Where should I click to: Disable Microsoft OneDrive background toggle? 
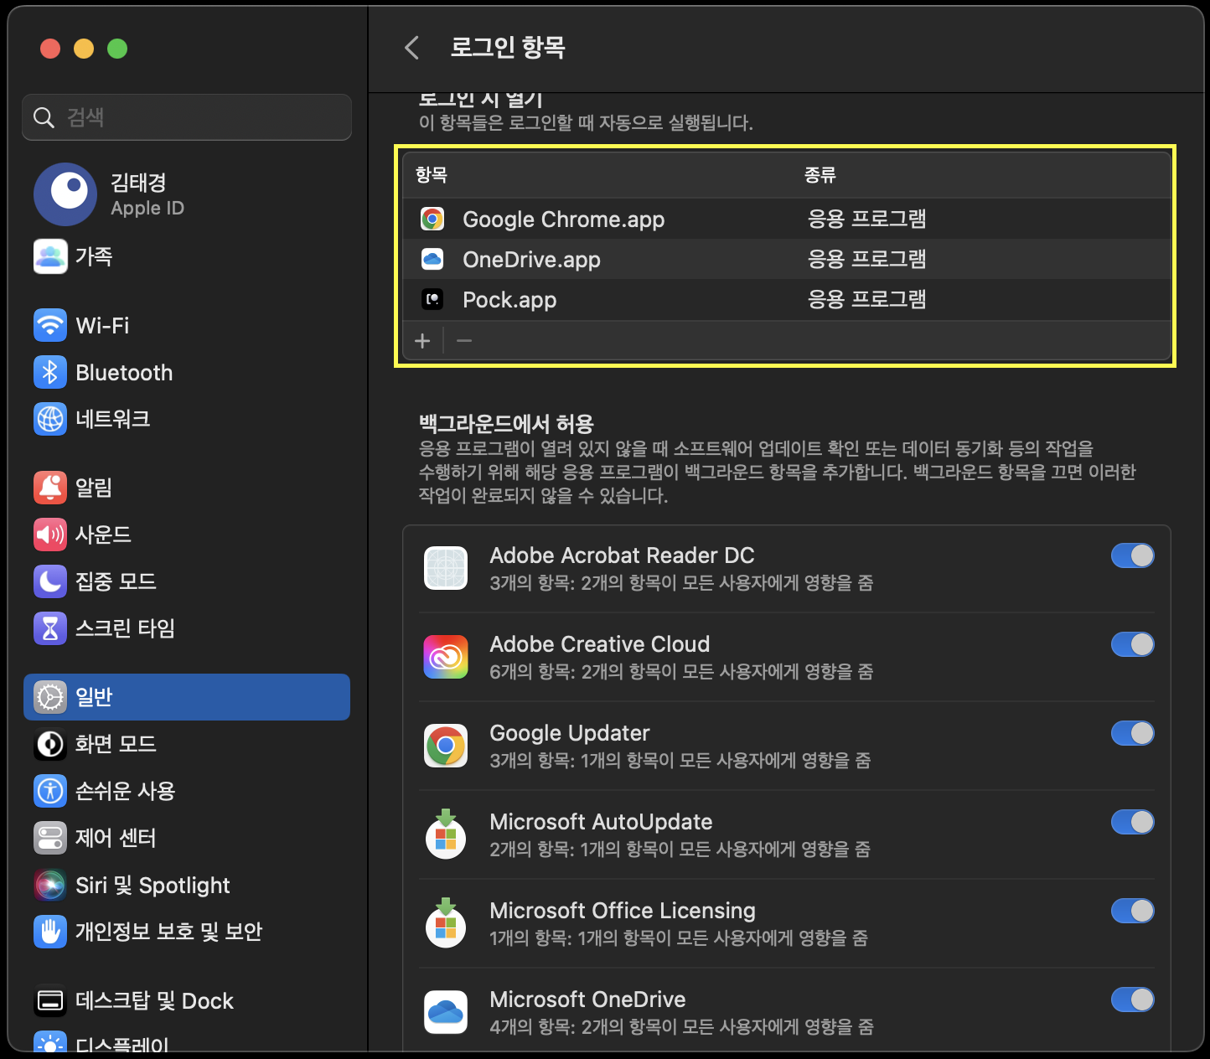coord(1133,1000)
